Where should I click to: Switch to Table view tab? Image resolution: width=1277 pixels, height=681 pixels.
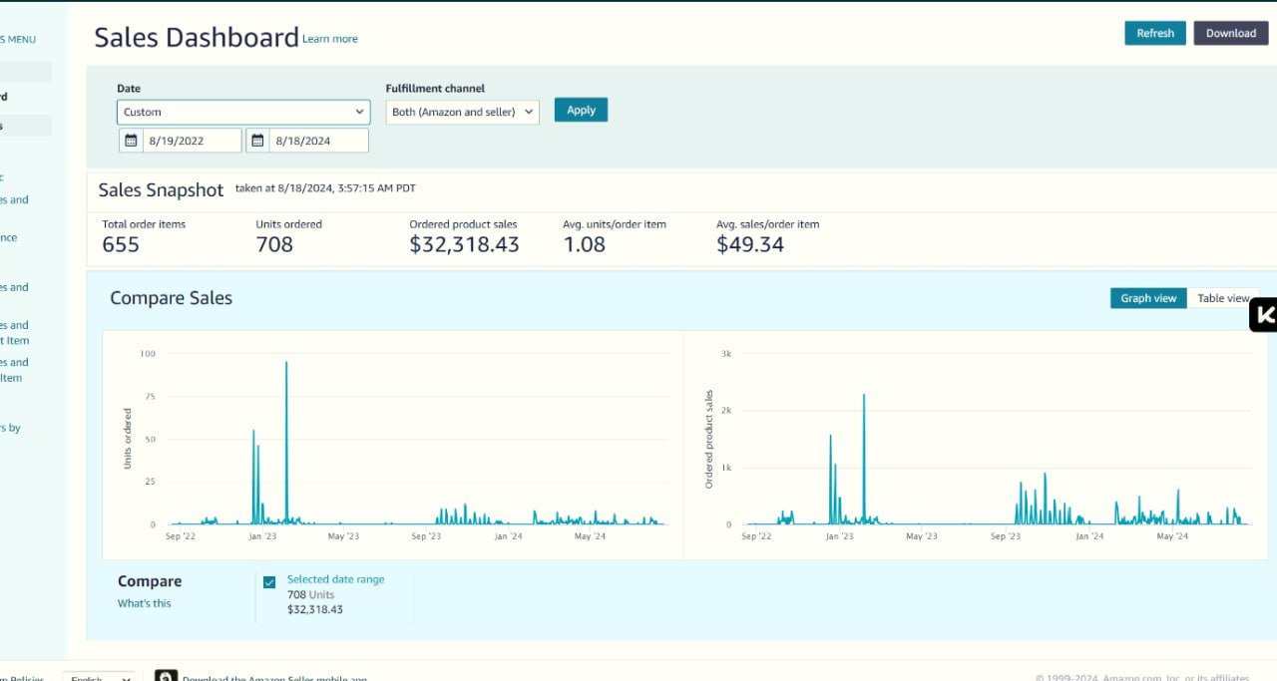coord(1223,298)
